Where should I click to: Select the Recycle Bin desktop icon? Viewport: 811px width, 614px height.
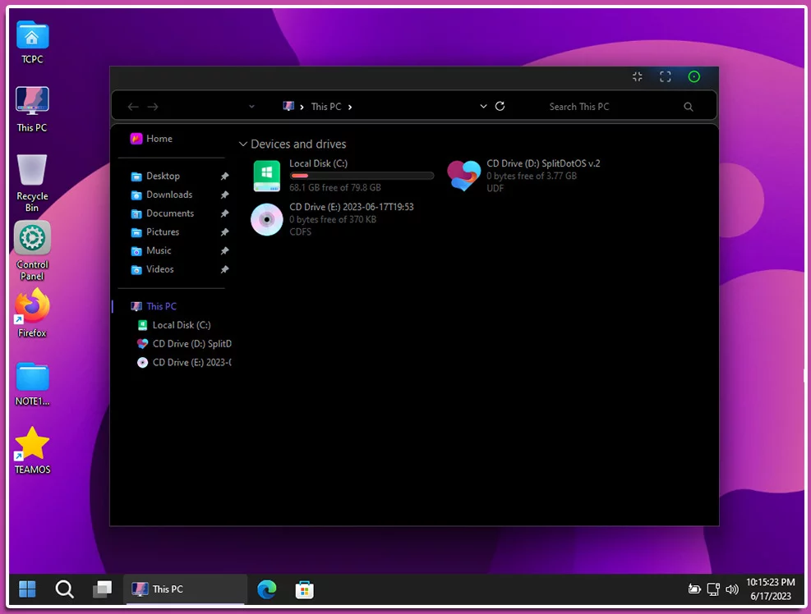coord(32,183)
